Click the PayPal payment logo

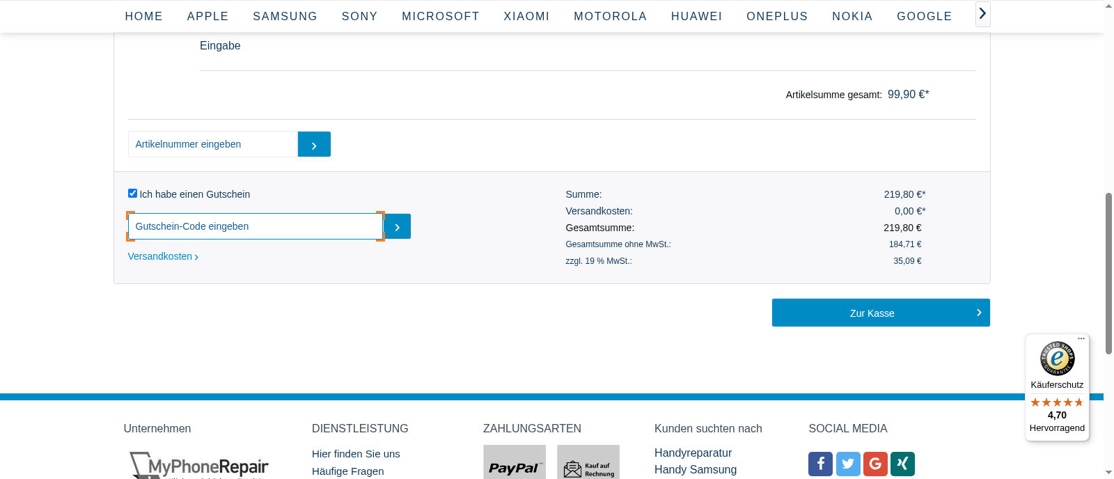(x=515, y=462)
